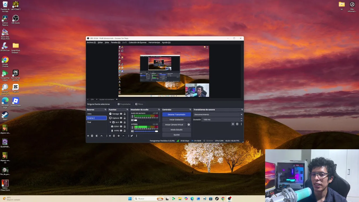Click Iniciar Cámara Virtual button
Viewport: 359px width, 202px height.
click(174, 125)
